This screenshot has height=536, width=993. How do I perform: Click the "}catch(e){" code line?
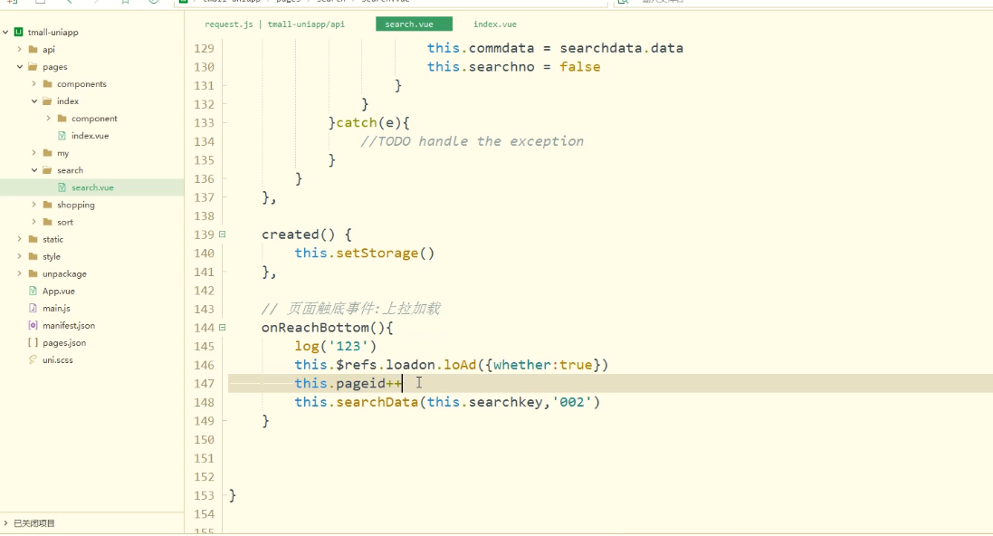(x=368, y=123)
